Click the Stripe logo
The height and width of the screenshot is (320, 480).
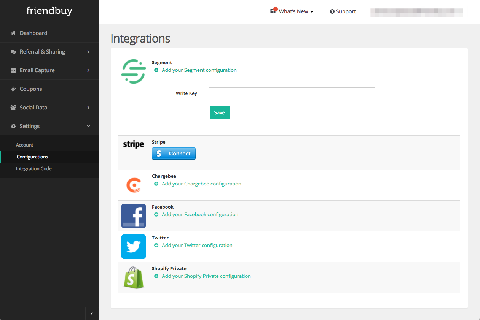(134, 144)
